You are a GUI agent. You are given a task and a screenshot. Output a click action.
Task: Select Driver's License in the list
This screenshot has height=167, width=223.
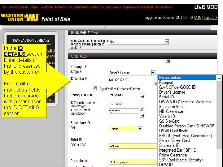pyautogui.click(x=172, y=92)
